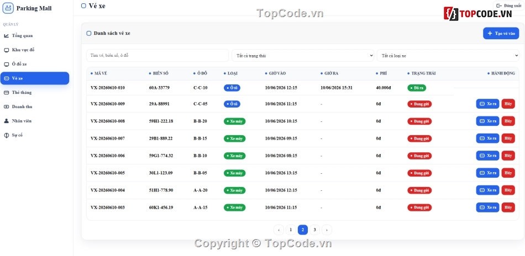Viewport: 525px width, 256px height.
Task: Click the logout arrow icon
Action: pos(499,6)
